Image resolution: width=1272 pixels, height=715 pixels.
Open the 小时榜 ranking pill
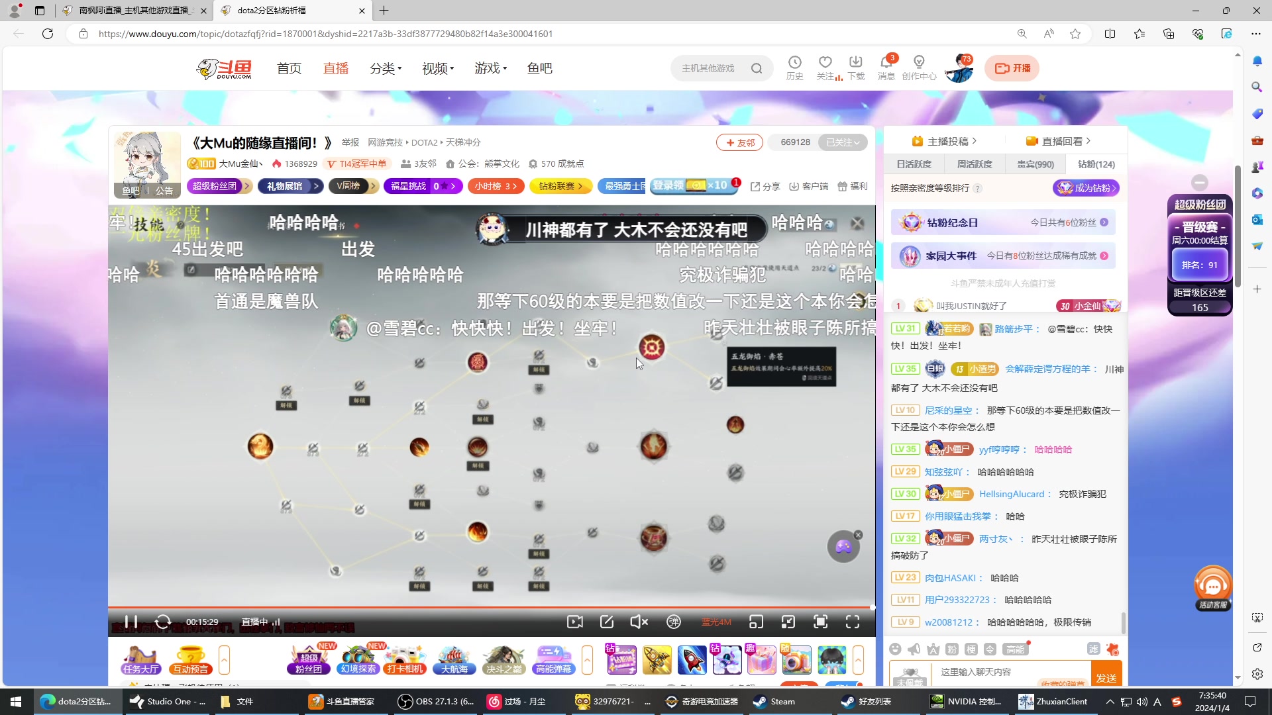click(x=496, y=186)
